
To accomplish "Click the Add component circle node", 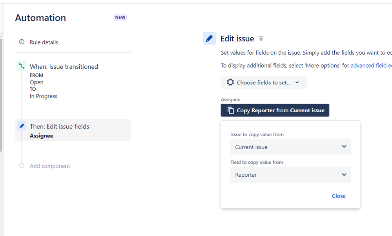I will pyautogui.click(x=22, y=165).
